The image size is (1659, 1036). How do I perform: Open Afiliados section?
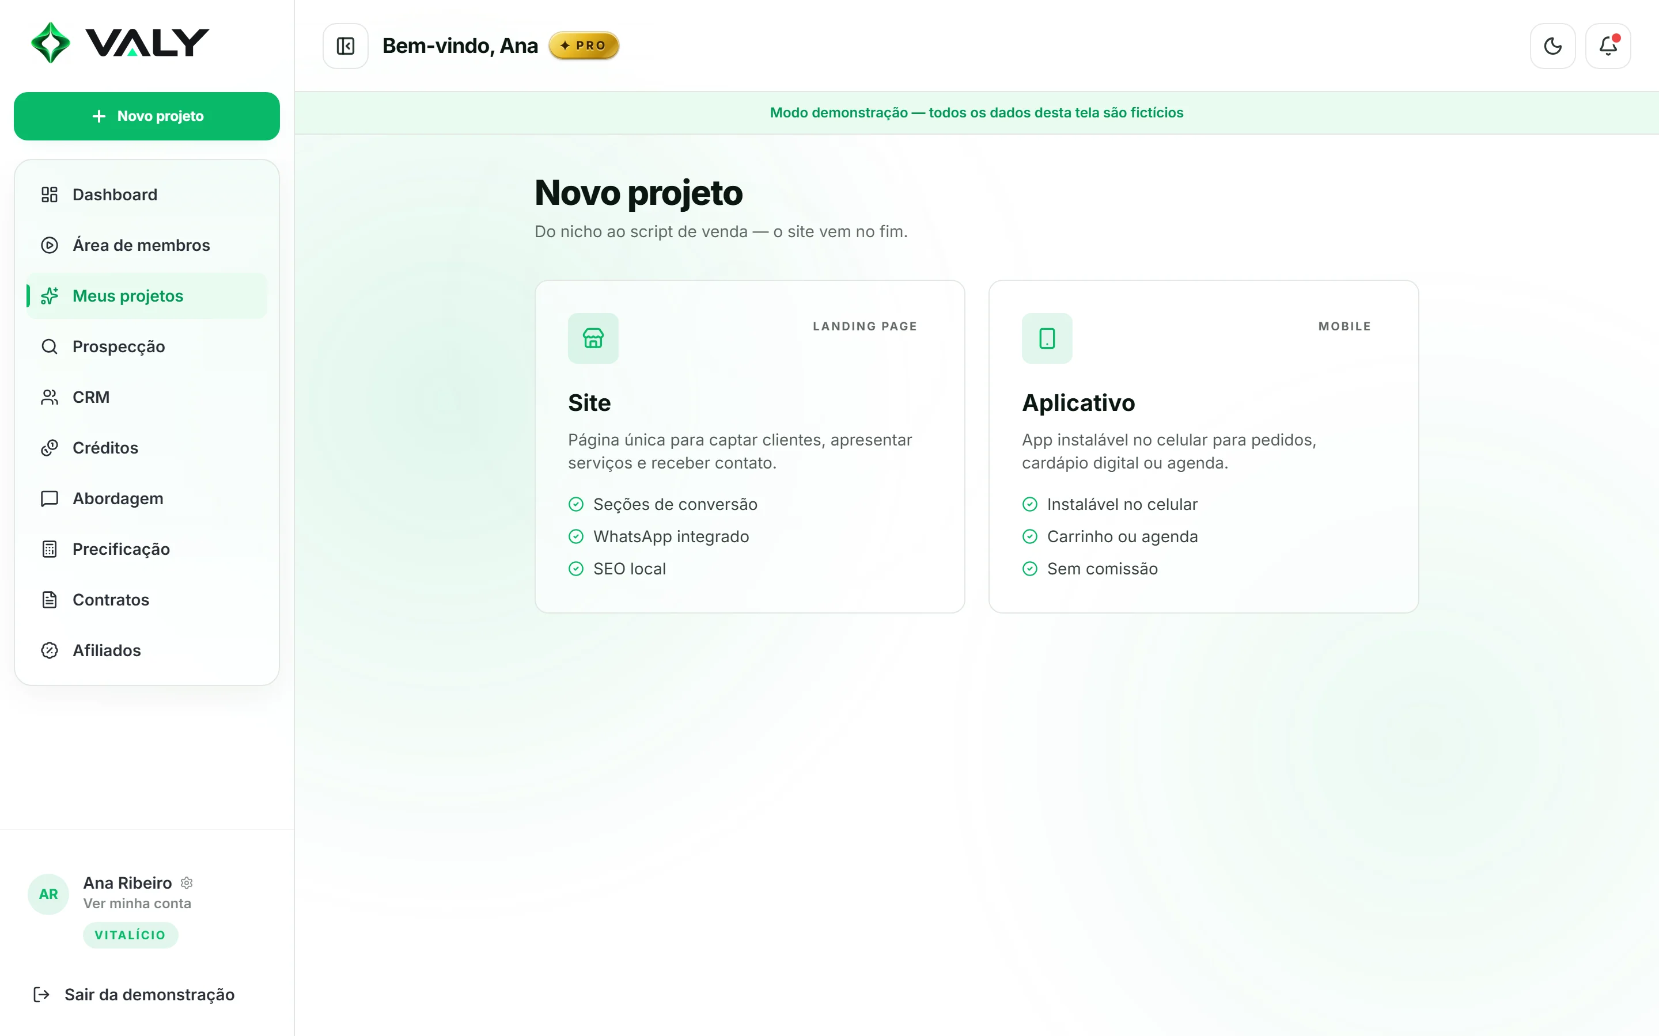coord(147,651)
